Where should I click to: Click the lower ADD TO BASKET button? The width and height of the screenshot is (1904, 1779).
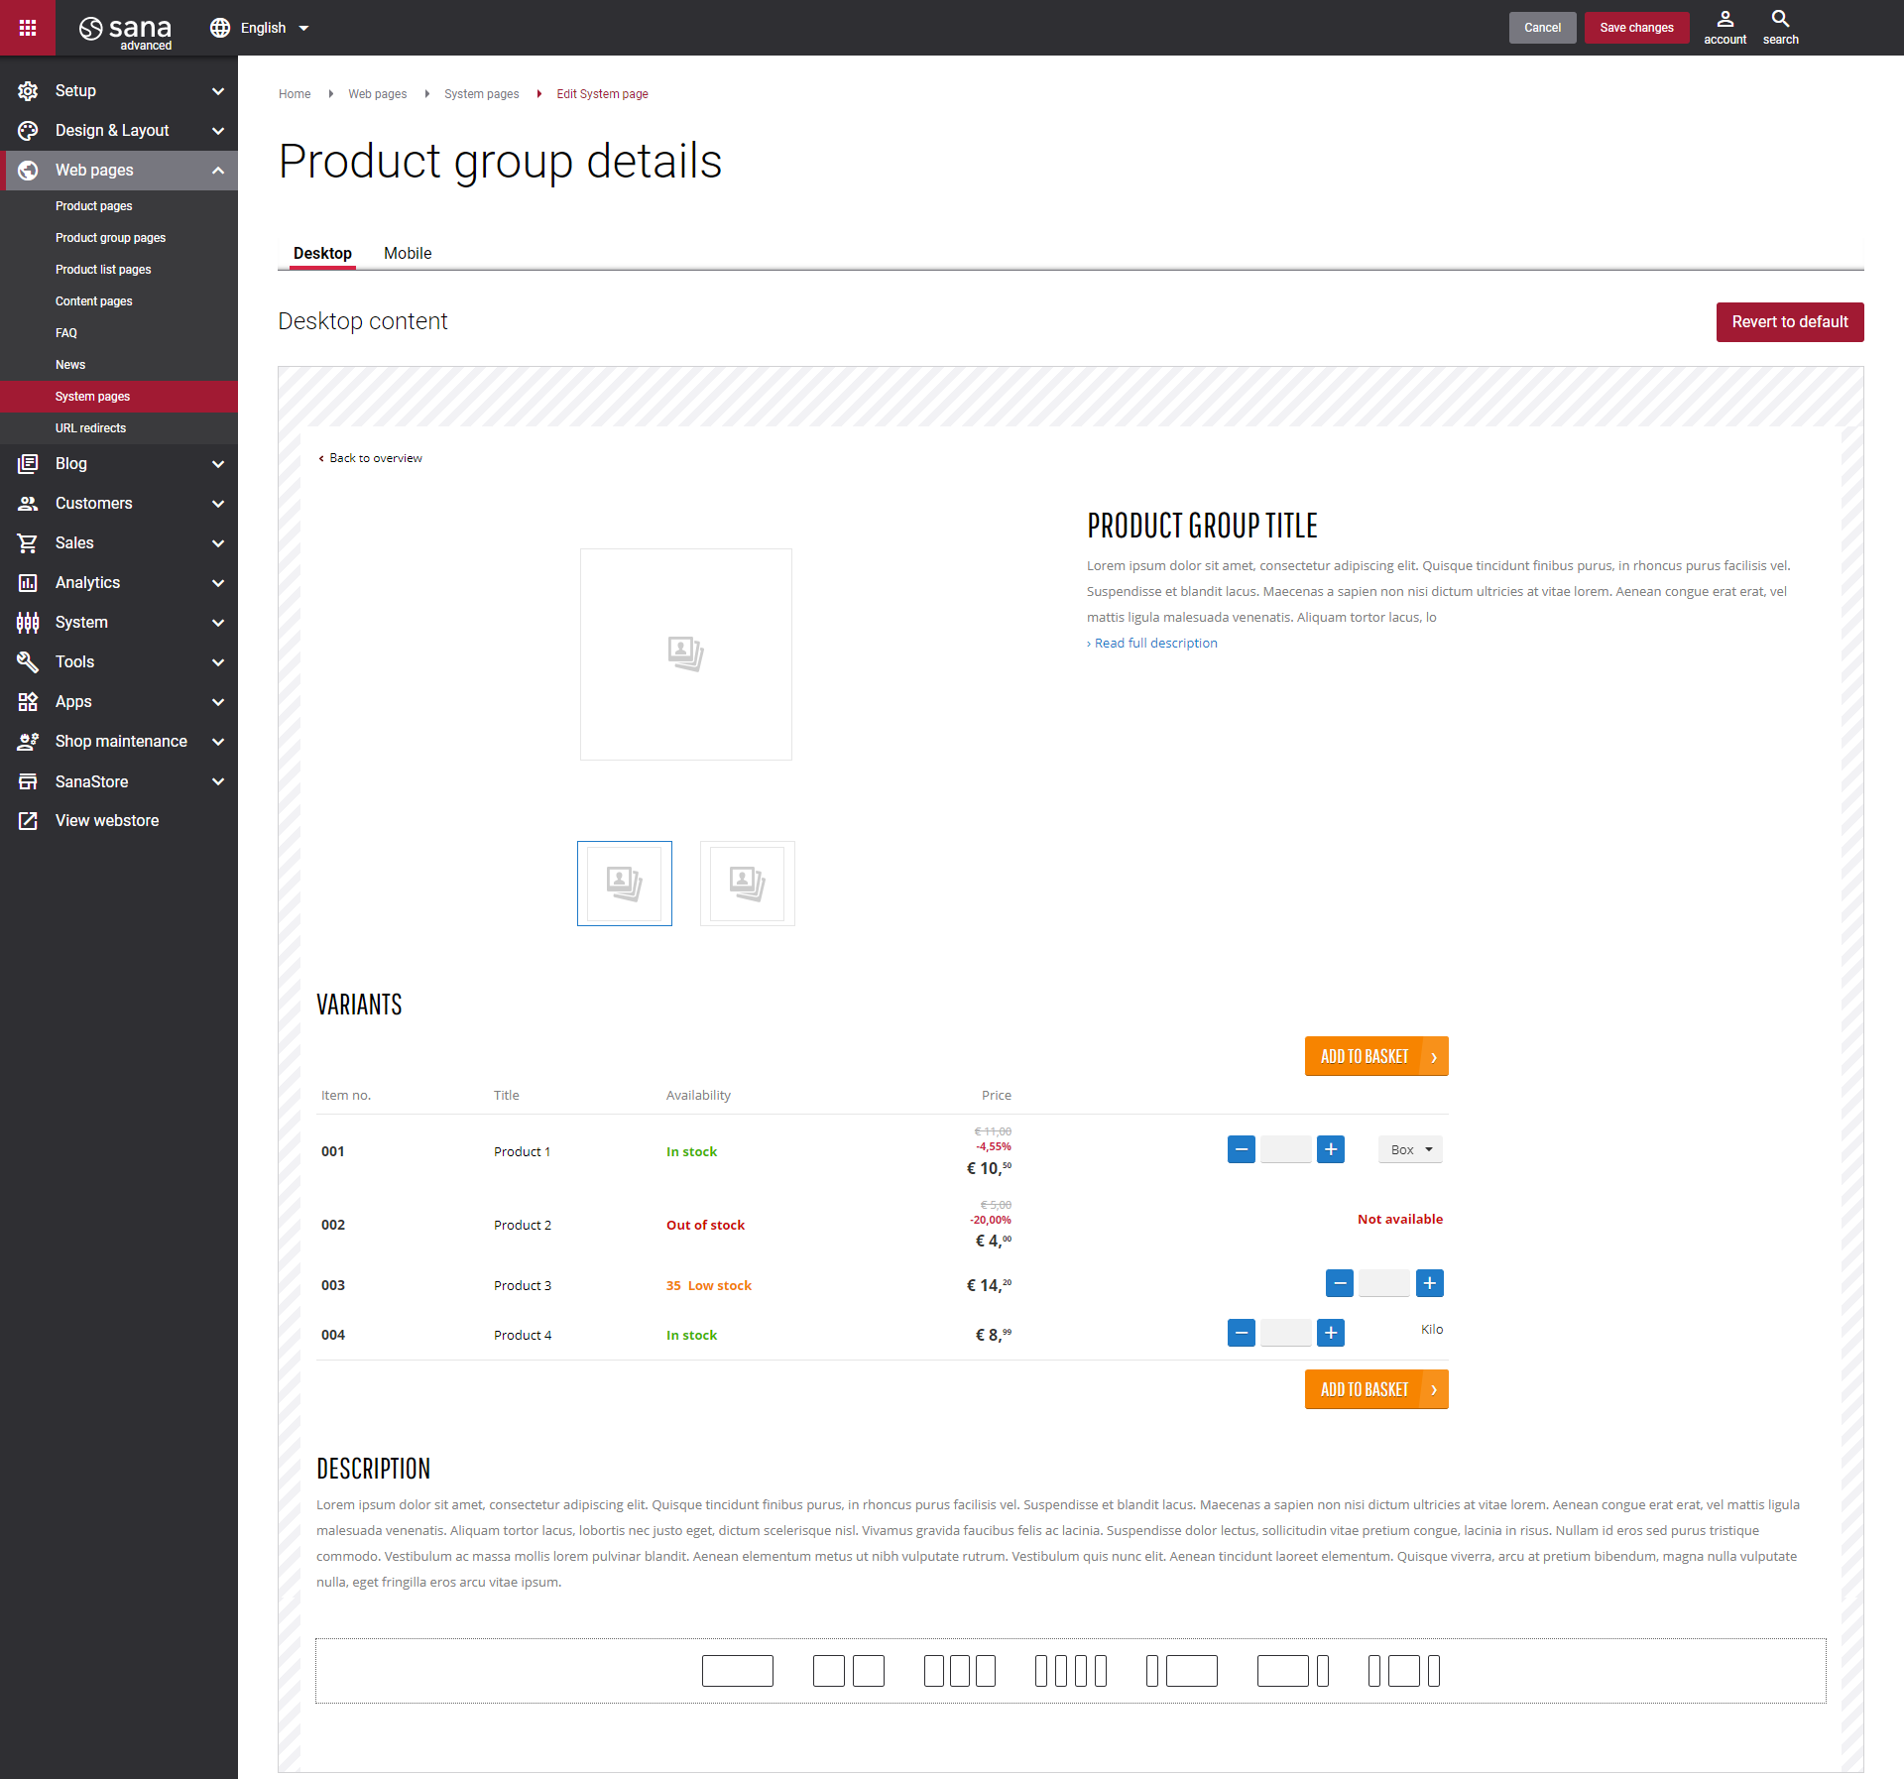1376,1389
